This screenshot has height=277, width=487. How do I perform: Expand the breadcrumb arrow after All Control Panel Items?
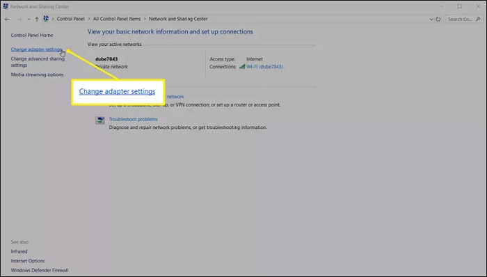click(145, 19)
